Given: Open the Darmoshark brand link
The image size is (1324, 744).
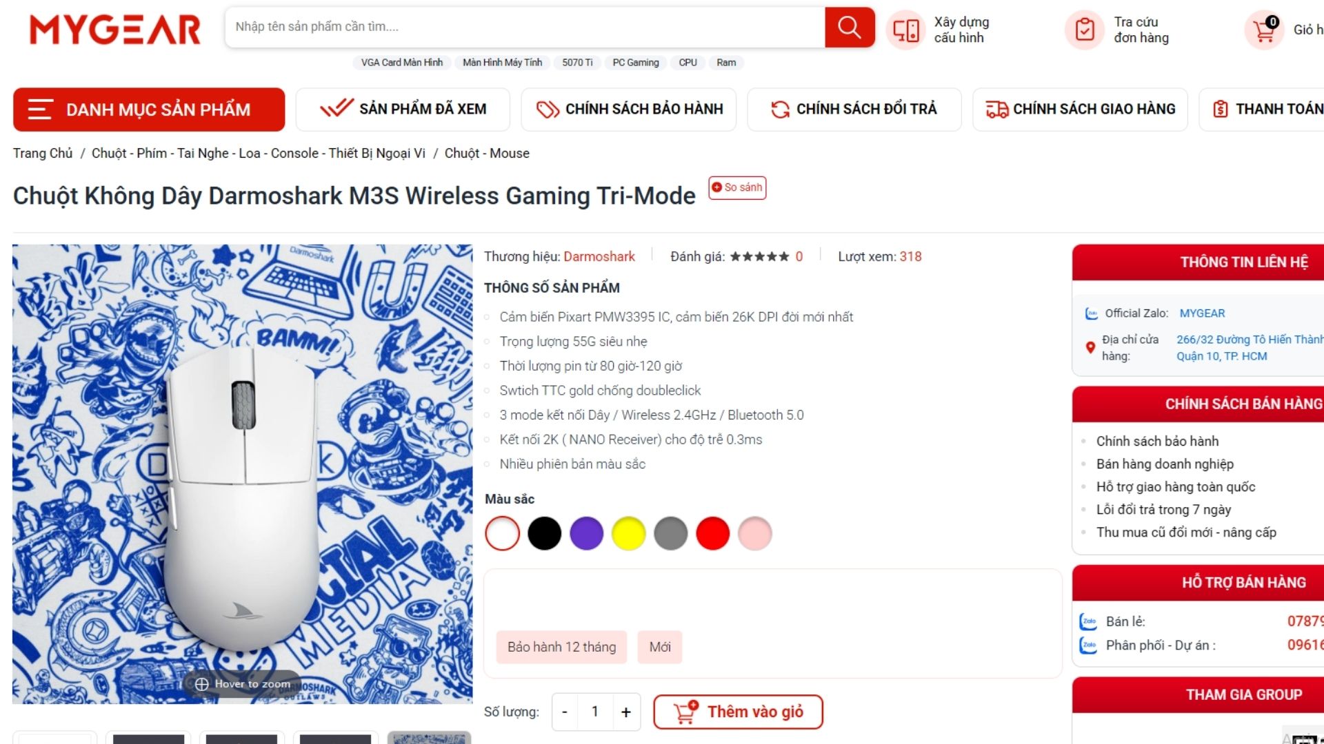Looking at the screenshot, I should point(599,257).
